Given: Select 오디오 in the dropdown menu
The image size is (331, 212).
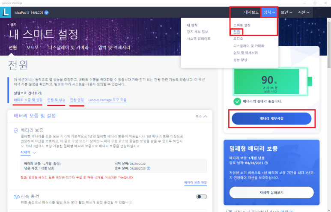Looking at the screenshot, I should [238, 39].
